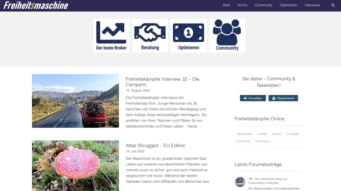
Task: Click the Anmelden button
Action: tap(253, 98)
